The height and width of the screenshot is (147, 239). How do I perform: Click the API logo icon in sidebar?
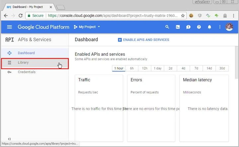tap(10, 40)
